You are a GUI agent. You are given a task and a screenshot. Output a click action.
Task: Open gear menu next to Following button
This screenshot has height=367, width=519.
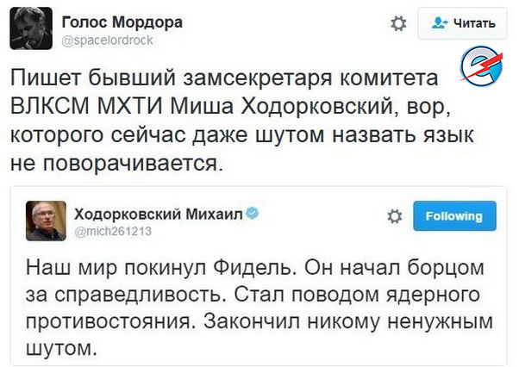pyautogui.click(x=394, y=216)
